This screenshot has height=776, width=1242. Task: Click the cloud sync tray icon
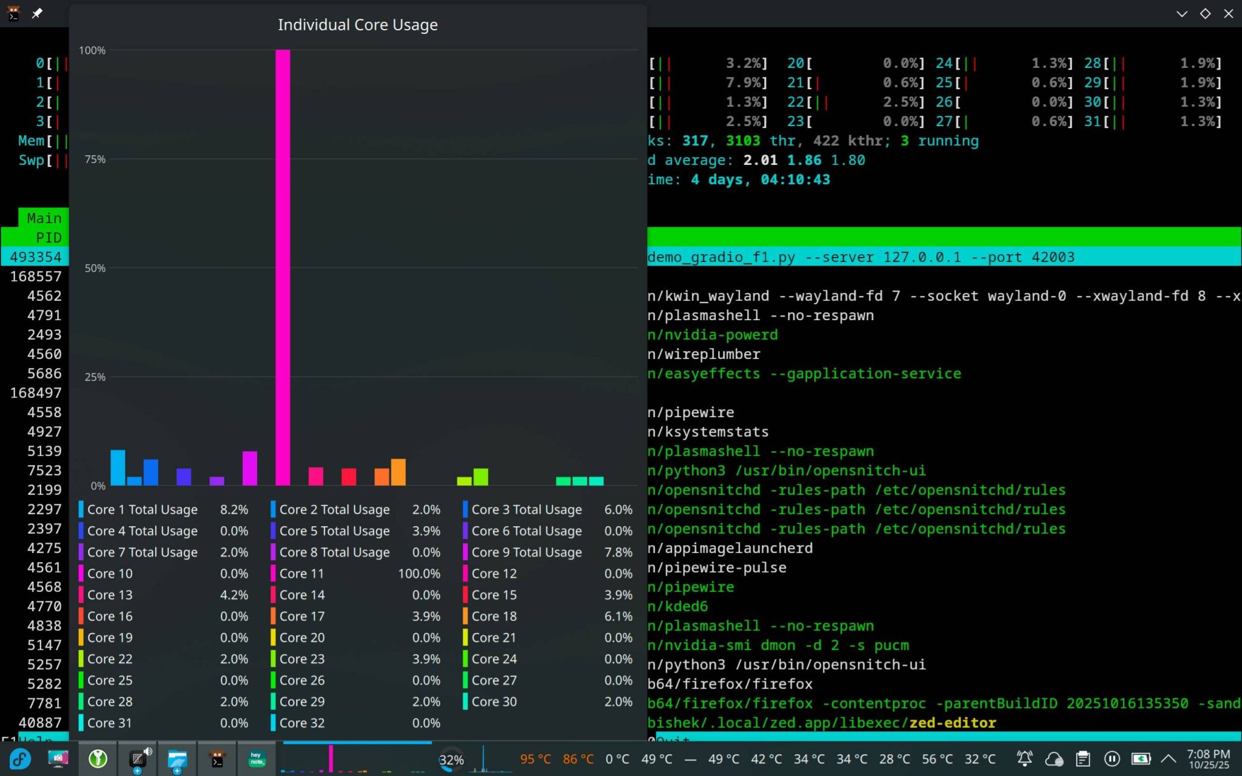click(x=1054, y=758)
